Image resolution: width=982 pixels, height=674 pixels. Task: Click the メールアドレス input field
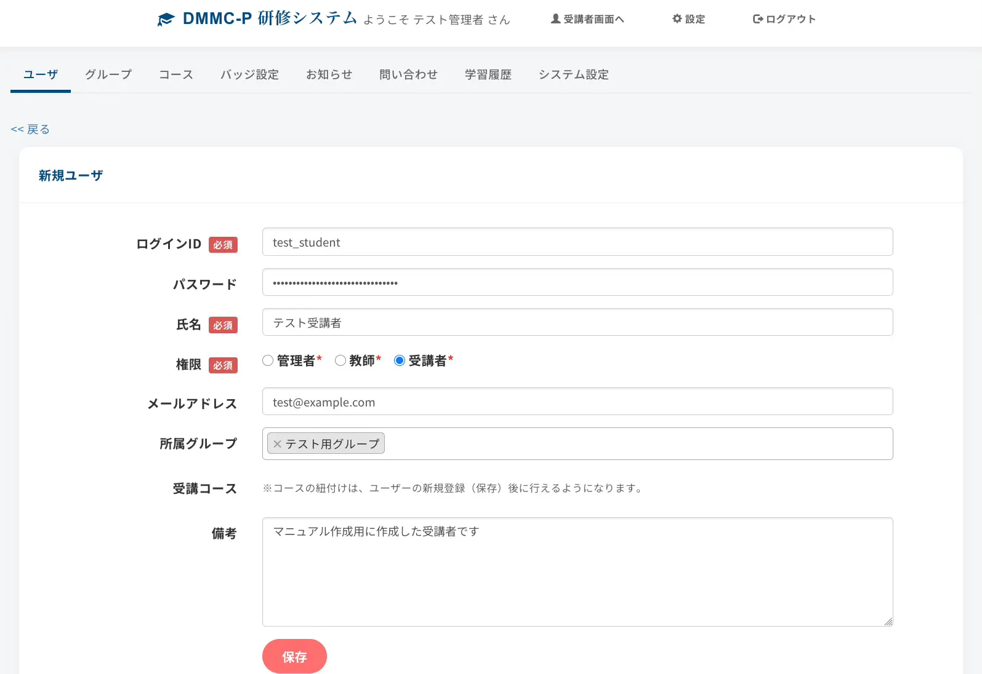pos(577,402)
